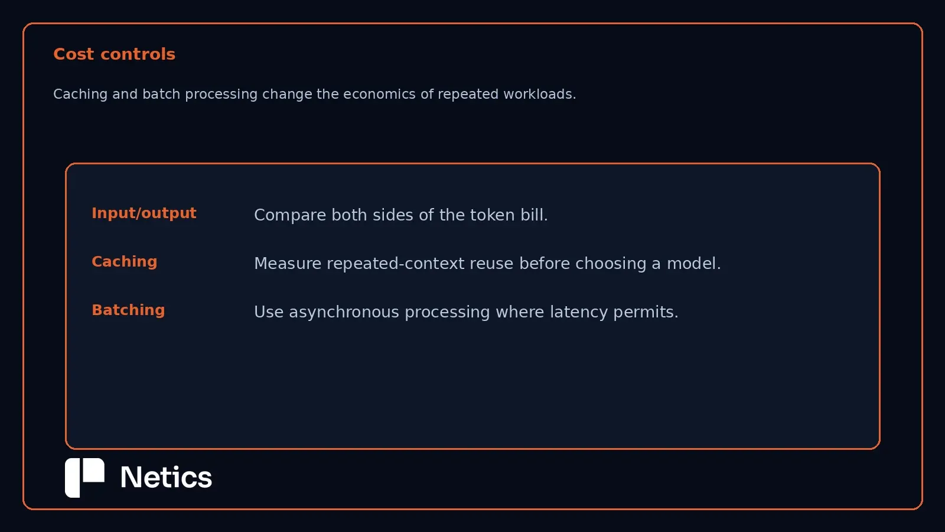Click the Batching row label
This screenshot has width=945, height=532.
point(128,310)
